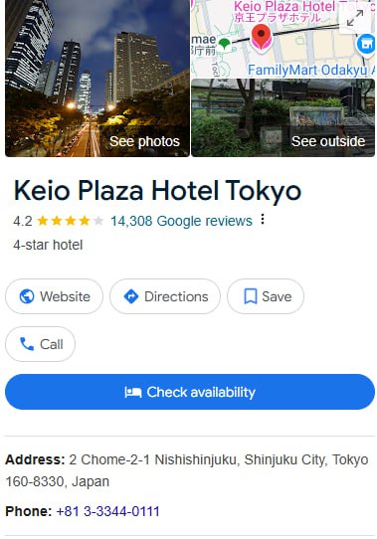Open 14,308 Google reviews link
Viewport: 377px width, 539px height.
point(181,221)
